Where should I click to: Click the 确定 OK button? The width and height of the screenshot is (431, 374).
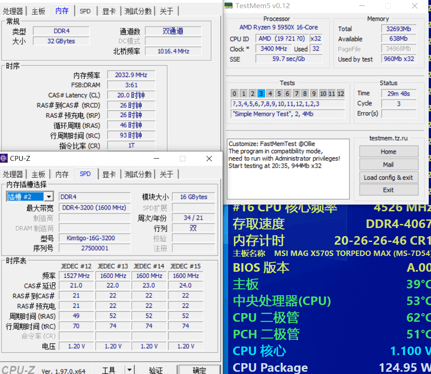[199, 370]
